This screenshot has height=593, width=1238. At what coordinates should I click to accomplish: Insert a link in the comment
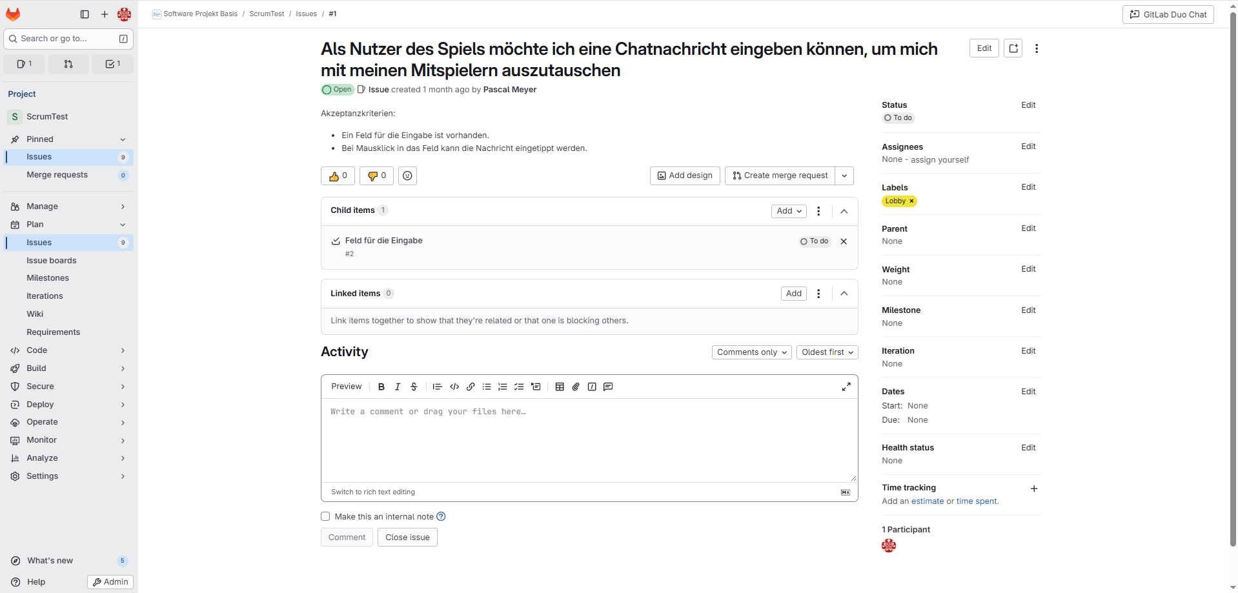pos(471,387)
